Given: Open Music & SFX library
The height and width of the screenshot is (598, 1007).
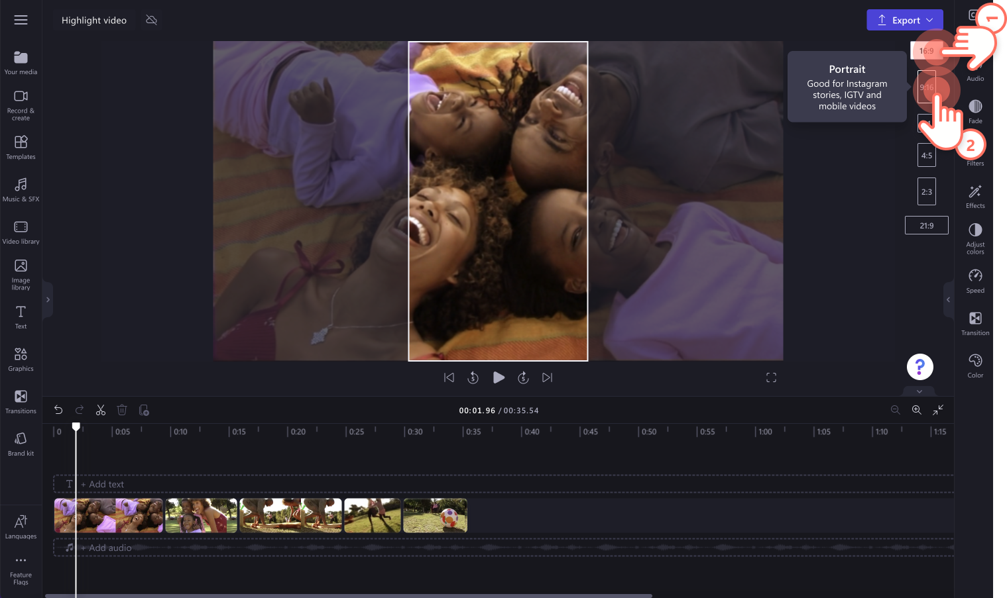Looking at the screenshot, I should pos(21,190).
